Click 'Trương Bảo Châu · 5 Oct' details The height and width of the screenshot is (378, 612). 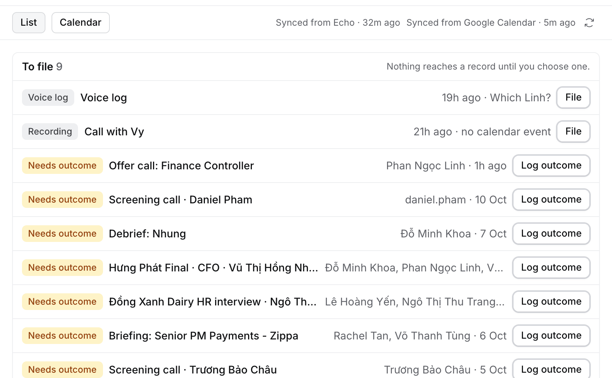pos(445,370)
